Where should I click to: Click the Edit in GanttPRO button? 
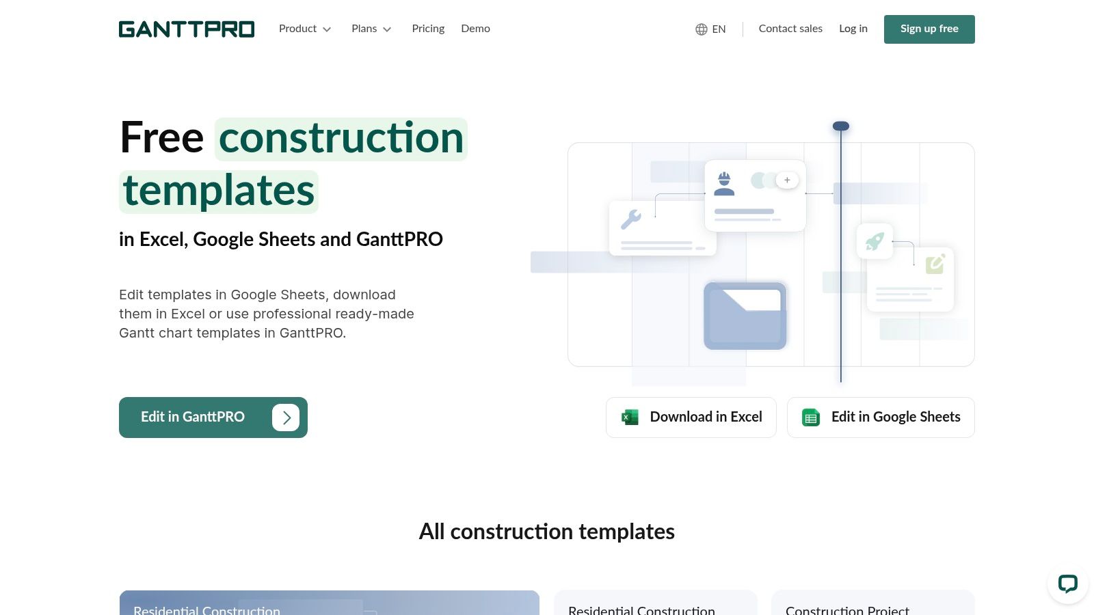pyautogui.click(x=213, y=418)
